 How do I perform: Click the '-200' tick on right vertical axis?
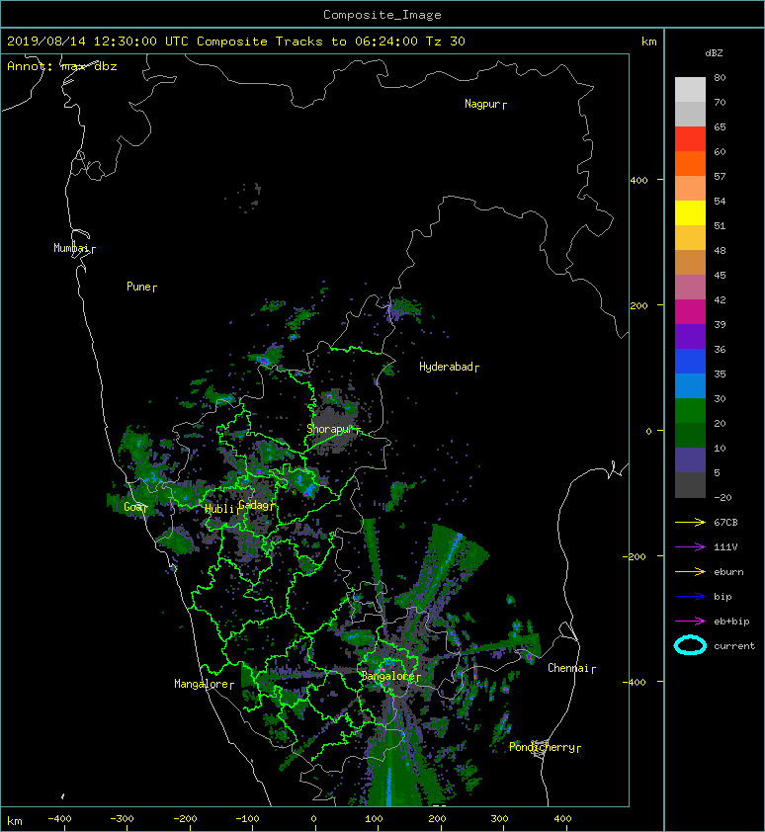[x=635, y=556]
